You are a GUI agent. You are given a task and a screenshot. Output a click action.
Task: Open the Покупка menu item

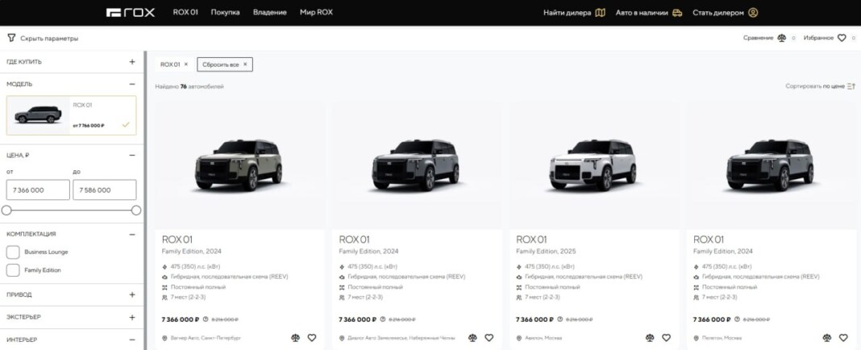[x=225, y=13]
